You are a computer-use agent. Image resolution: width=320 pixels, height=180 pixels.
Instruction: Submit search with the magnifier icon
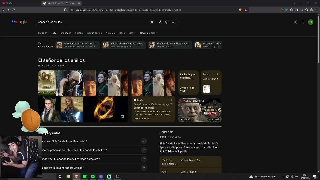[173, 22]
